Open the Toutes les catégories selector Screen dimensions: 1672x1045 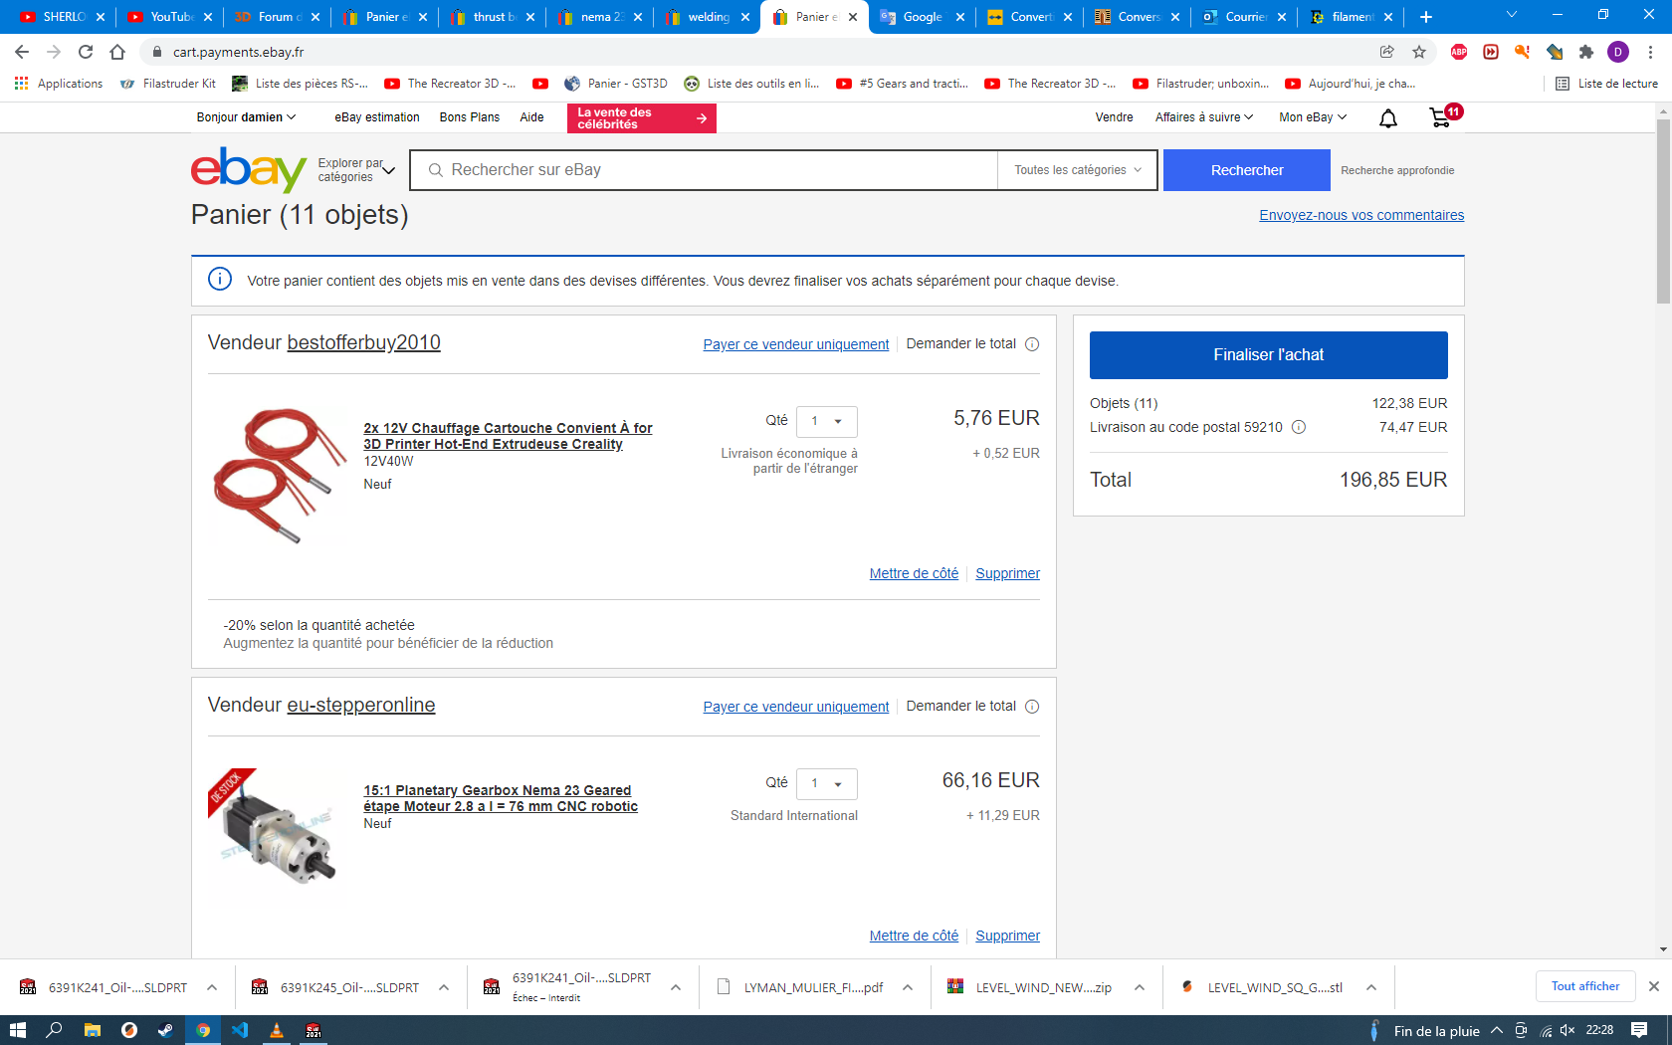pos(1078,170)
